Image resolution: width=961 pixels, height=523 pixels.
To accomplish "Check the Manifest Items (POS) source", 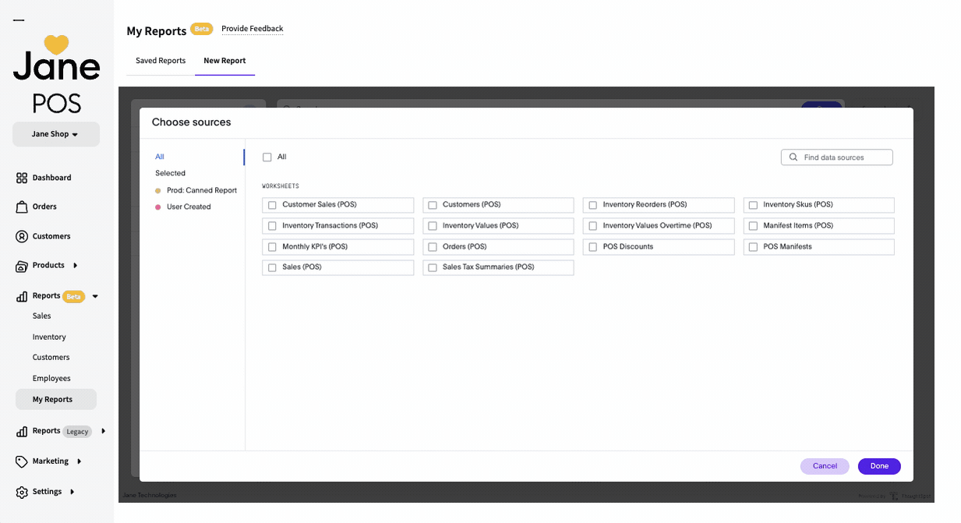I will [754, 226].
